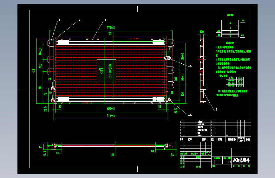Select the 17 dimension label
This screenshot has width=275, height=178.
pyautogui.click(x=170, y=49)
